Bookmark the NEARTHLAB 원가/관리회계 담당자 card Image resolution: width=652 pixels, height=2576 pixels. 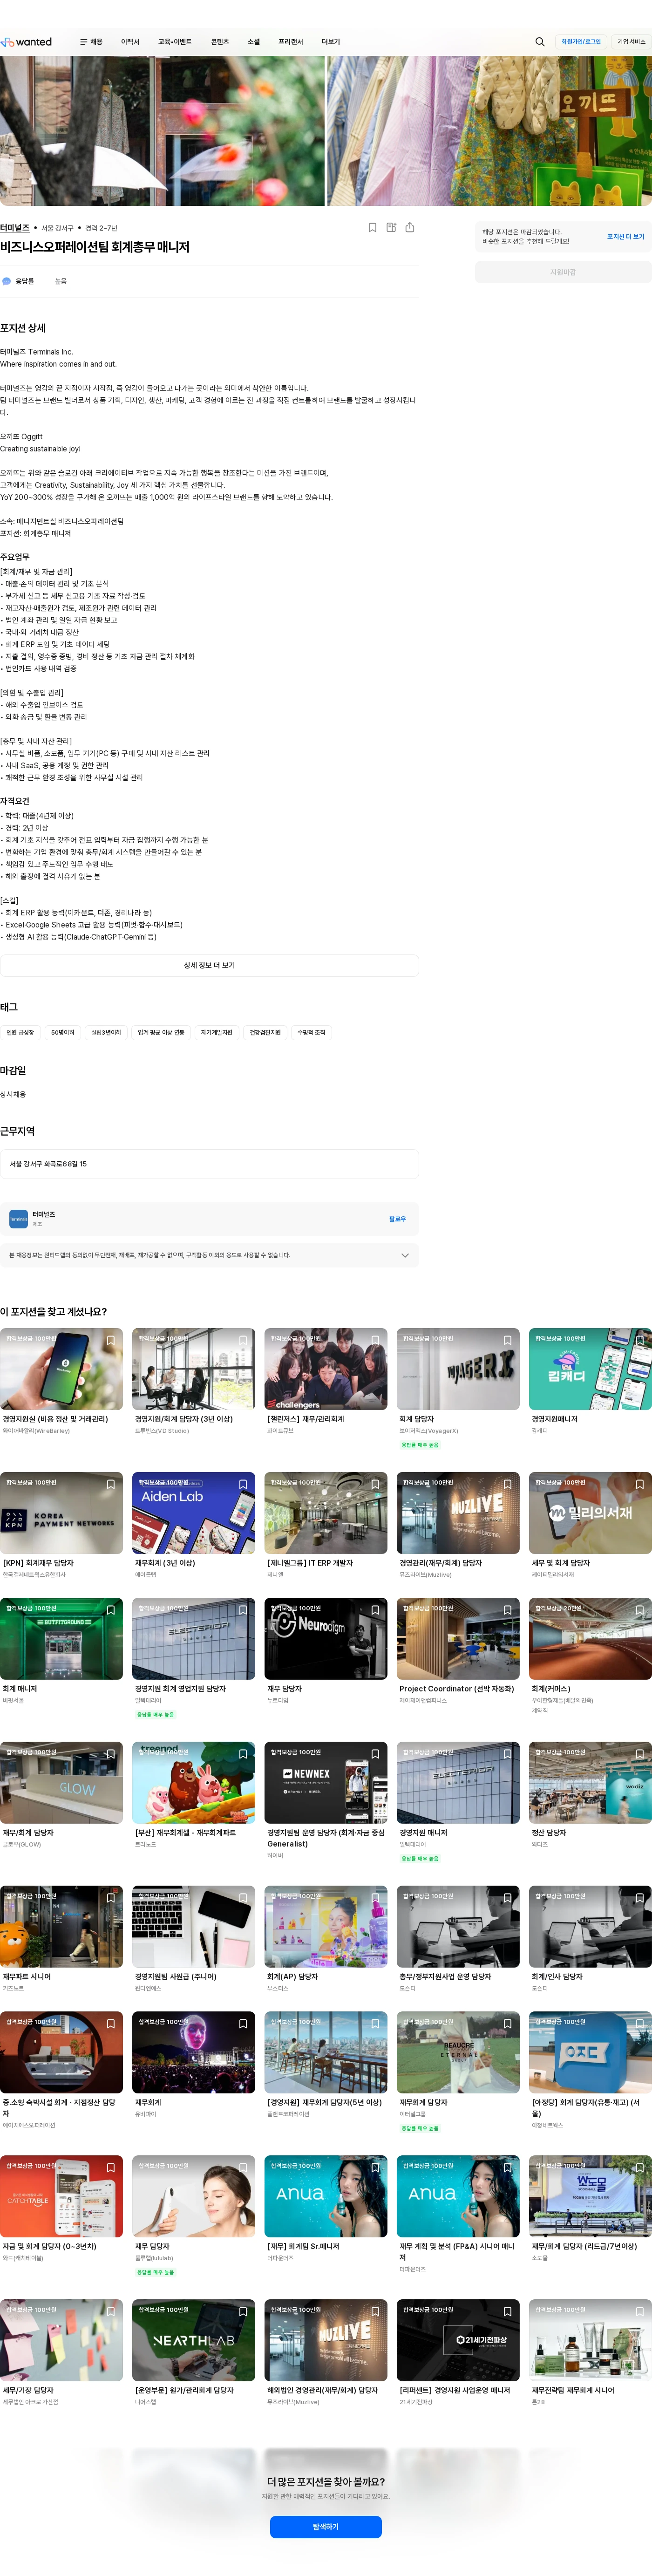pos(243,2312)
